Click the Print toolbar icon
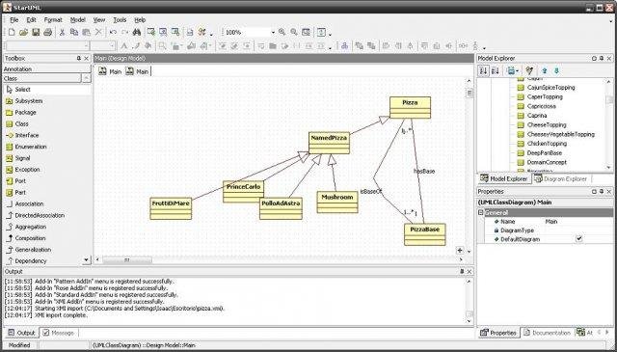Image resolution: width=617 pixels, height=352 pixels. [x=48, y=32]
